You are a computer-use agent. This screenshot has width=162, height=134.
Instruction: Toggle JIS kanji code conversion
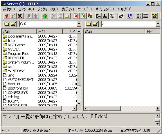(x=105, y=16)
